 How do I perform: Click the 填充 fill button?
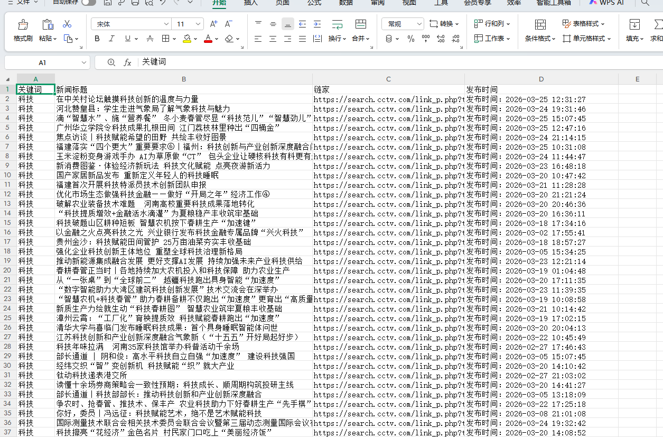pos(634,31)
